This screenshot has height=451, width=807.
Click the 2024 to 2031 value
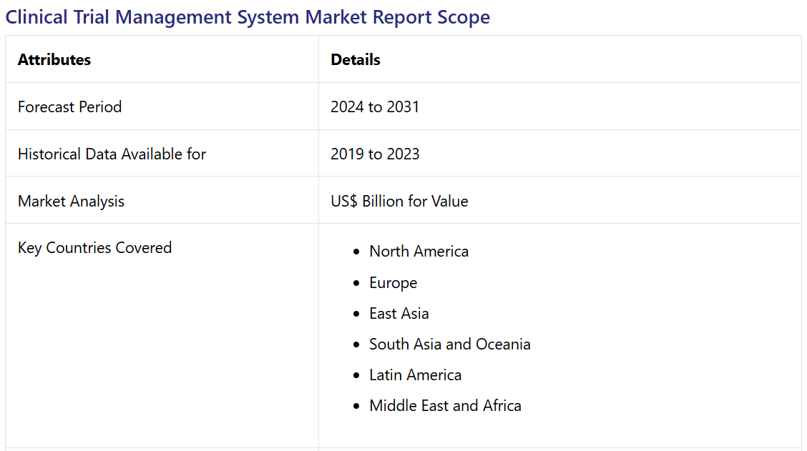[x=375, y=107]
